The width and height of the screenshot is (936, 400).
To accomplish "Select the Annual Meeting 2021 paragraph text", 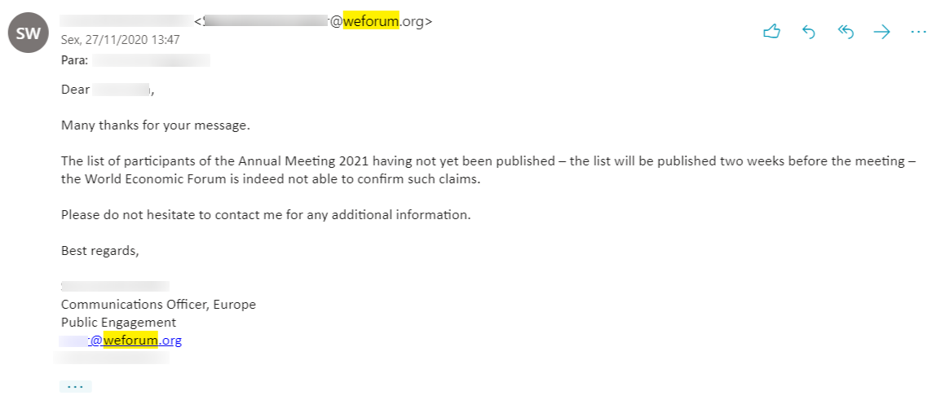I will (x=488, y=170).
